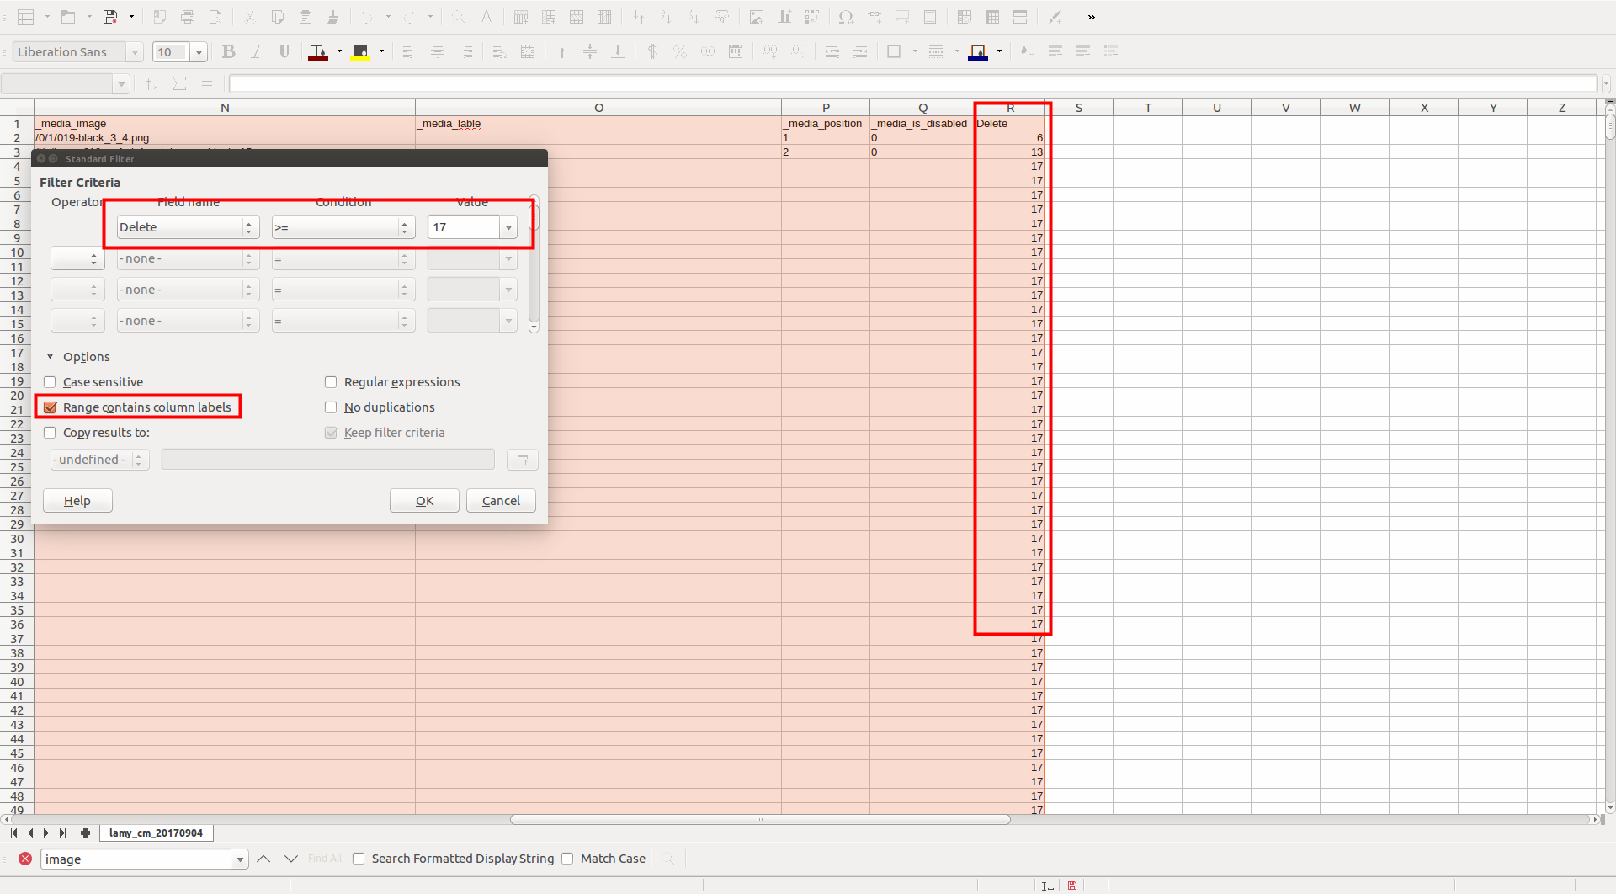Open the Value dropdown showing 17
This screenshot has height=894, width=1616.
(x=508, y=227)
